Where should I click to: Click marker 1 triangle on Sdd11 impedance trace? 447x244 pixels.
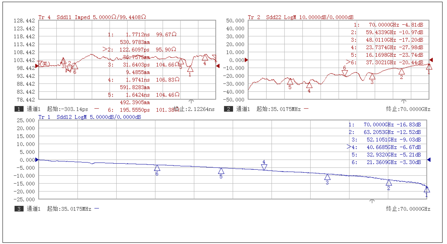(x=190, y=69)
